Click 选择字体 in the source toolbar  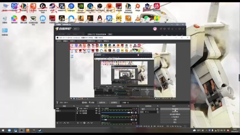tap(102, 103)
